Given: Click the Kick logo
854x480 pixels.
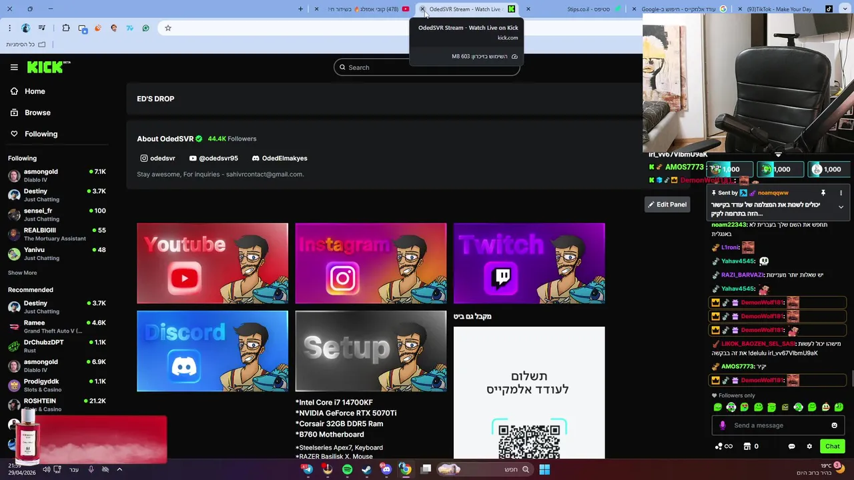Looking at the screenshot, I should [48, 67].
